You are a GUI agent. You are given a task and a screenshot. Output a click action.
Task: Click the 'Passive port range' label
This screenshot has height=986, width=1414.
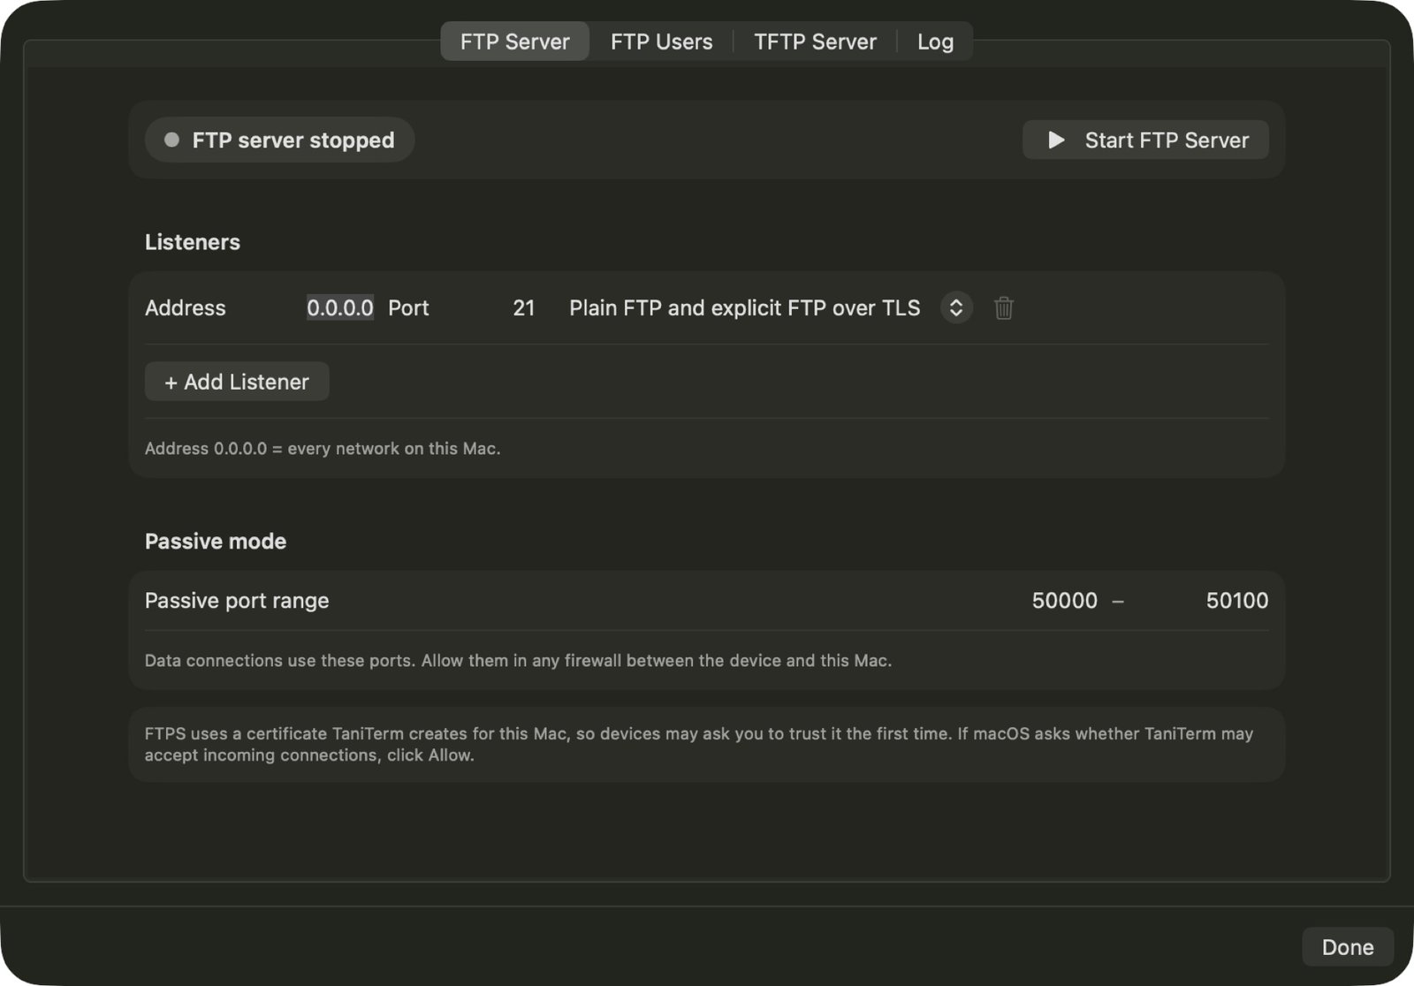point(237,601)
